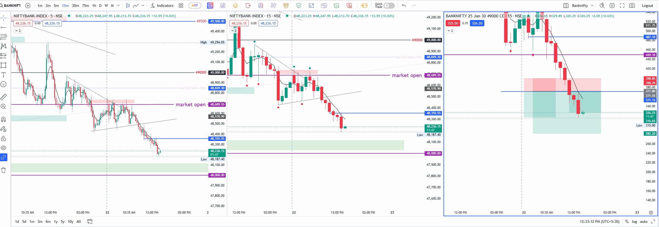Expand the Banknifty layout dropdown

coord(592,6)
